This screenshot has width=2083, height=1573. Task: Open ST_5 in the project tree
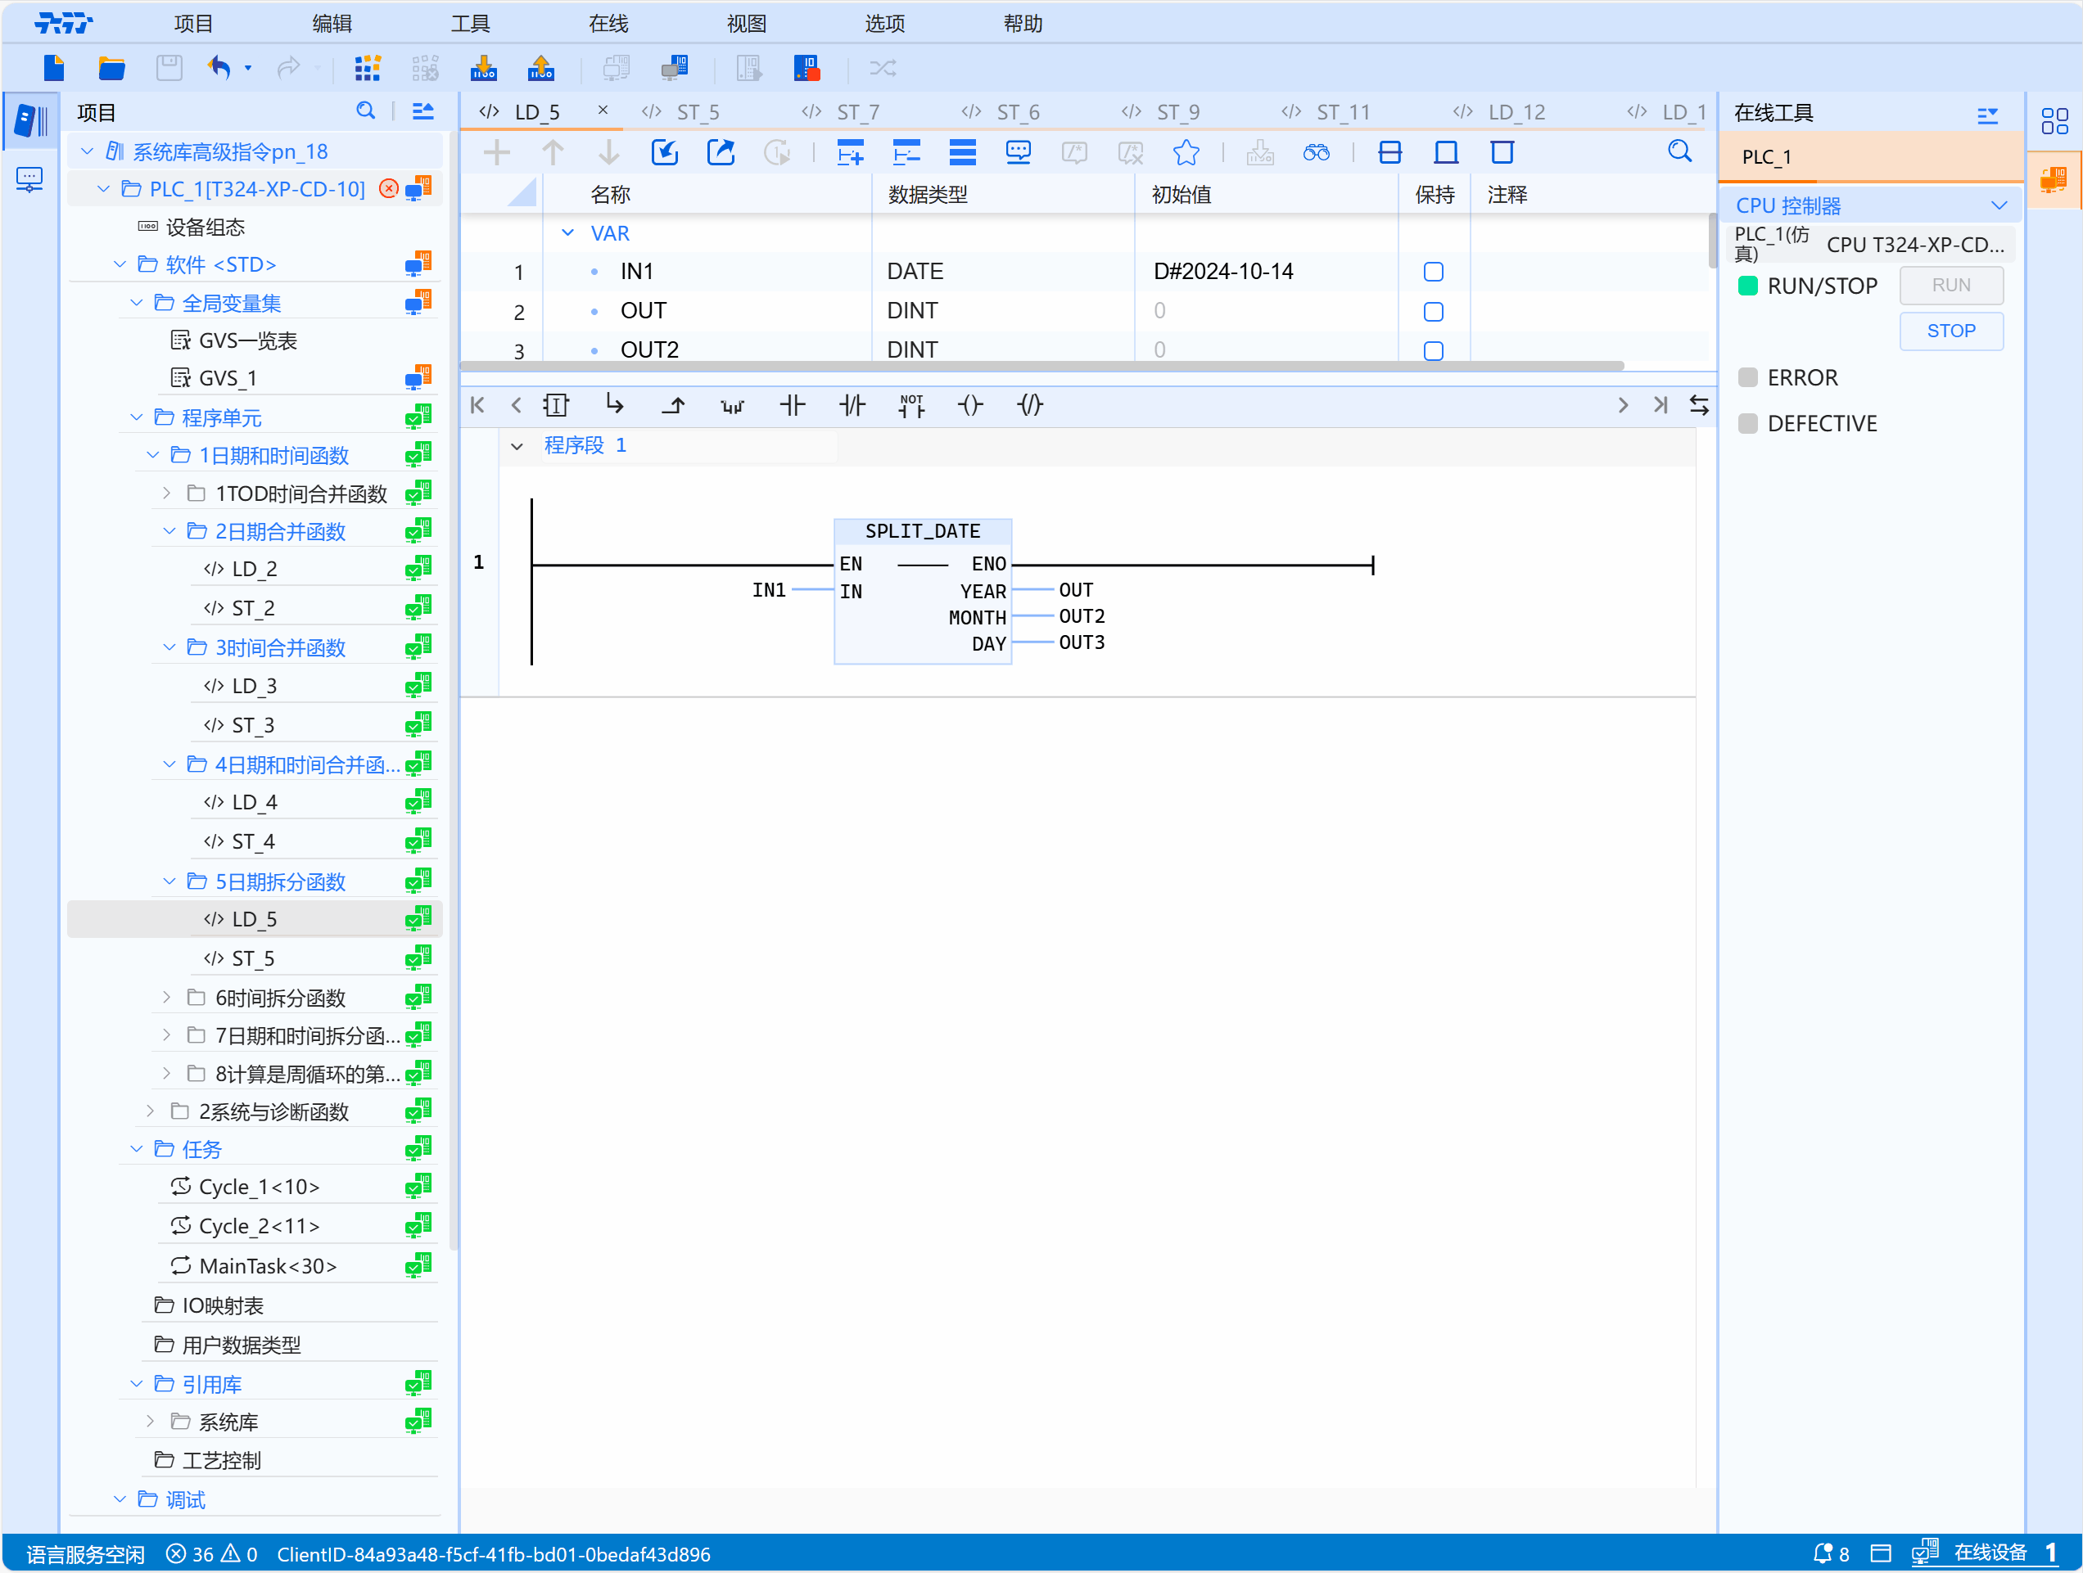pos(252,958)
